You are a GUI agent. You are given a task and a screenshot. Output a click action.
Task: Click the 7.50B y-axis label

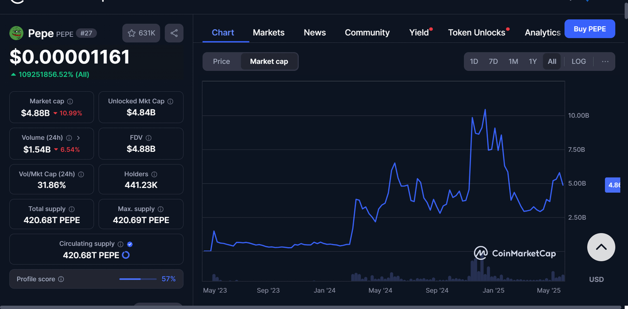point(578,150)
